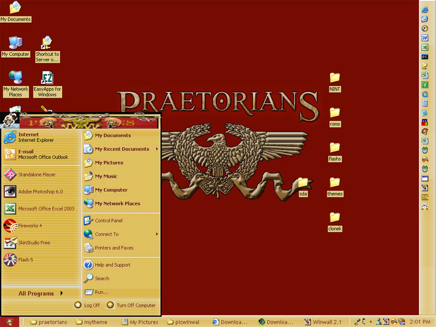Switch to the My Pictures taskbar button
The width and height of the screenshot is (436, 327).
click(x=141, y=322)
